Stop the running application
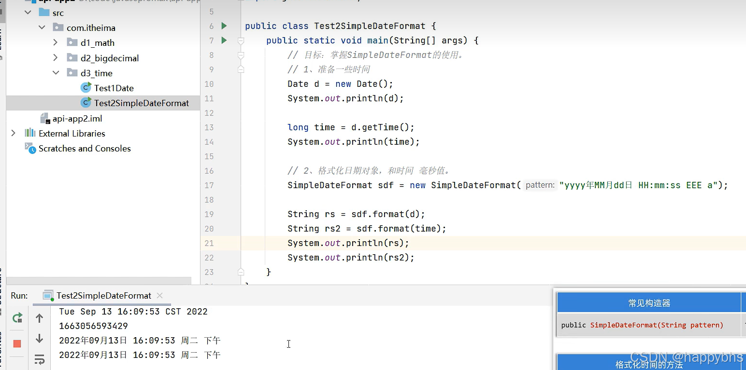The width and height of the screenshot is (746, 370). click(x=17, y=343)
